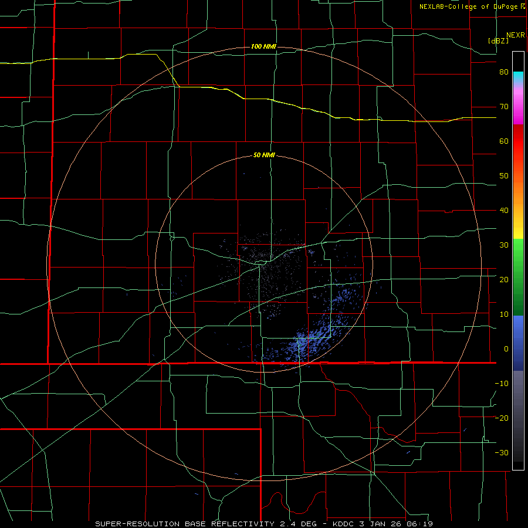Click the 10 value on the dBZ scale
528x528 pixels.
[x=504, y=314]
